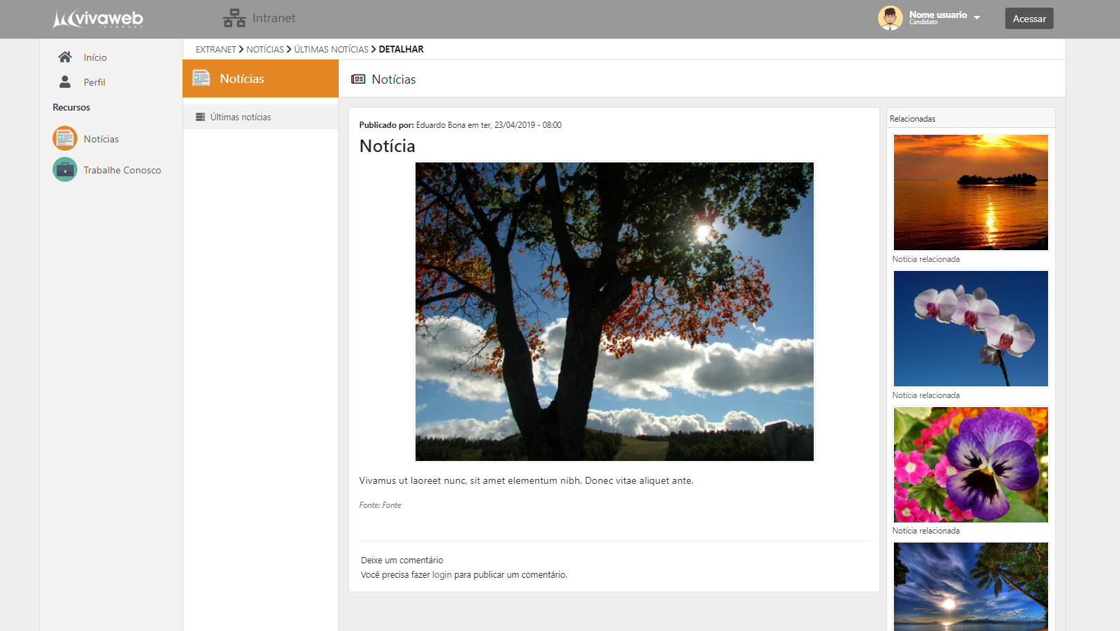Open the Trabalhe Conosco briefcase icon

point(65,169)
